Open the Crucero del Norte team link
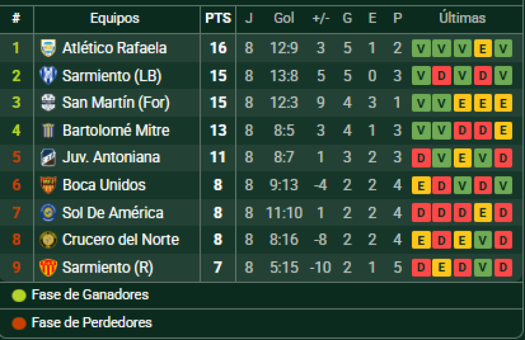This screenshot has height=340, width=525. [x=120, y=240]
